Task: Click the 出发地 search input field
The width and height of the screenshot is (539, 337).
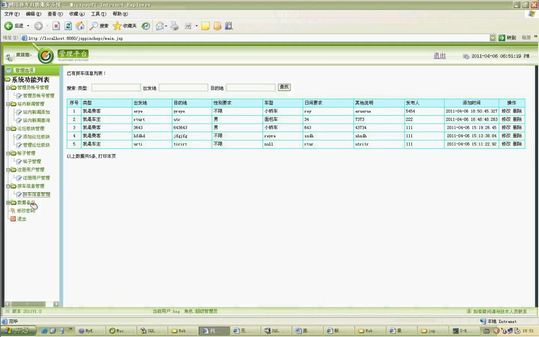Action: 183,88
